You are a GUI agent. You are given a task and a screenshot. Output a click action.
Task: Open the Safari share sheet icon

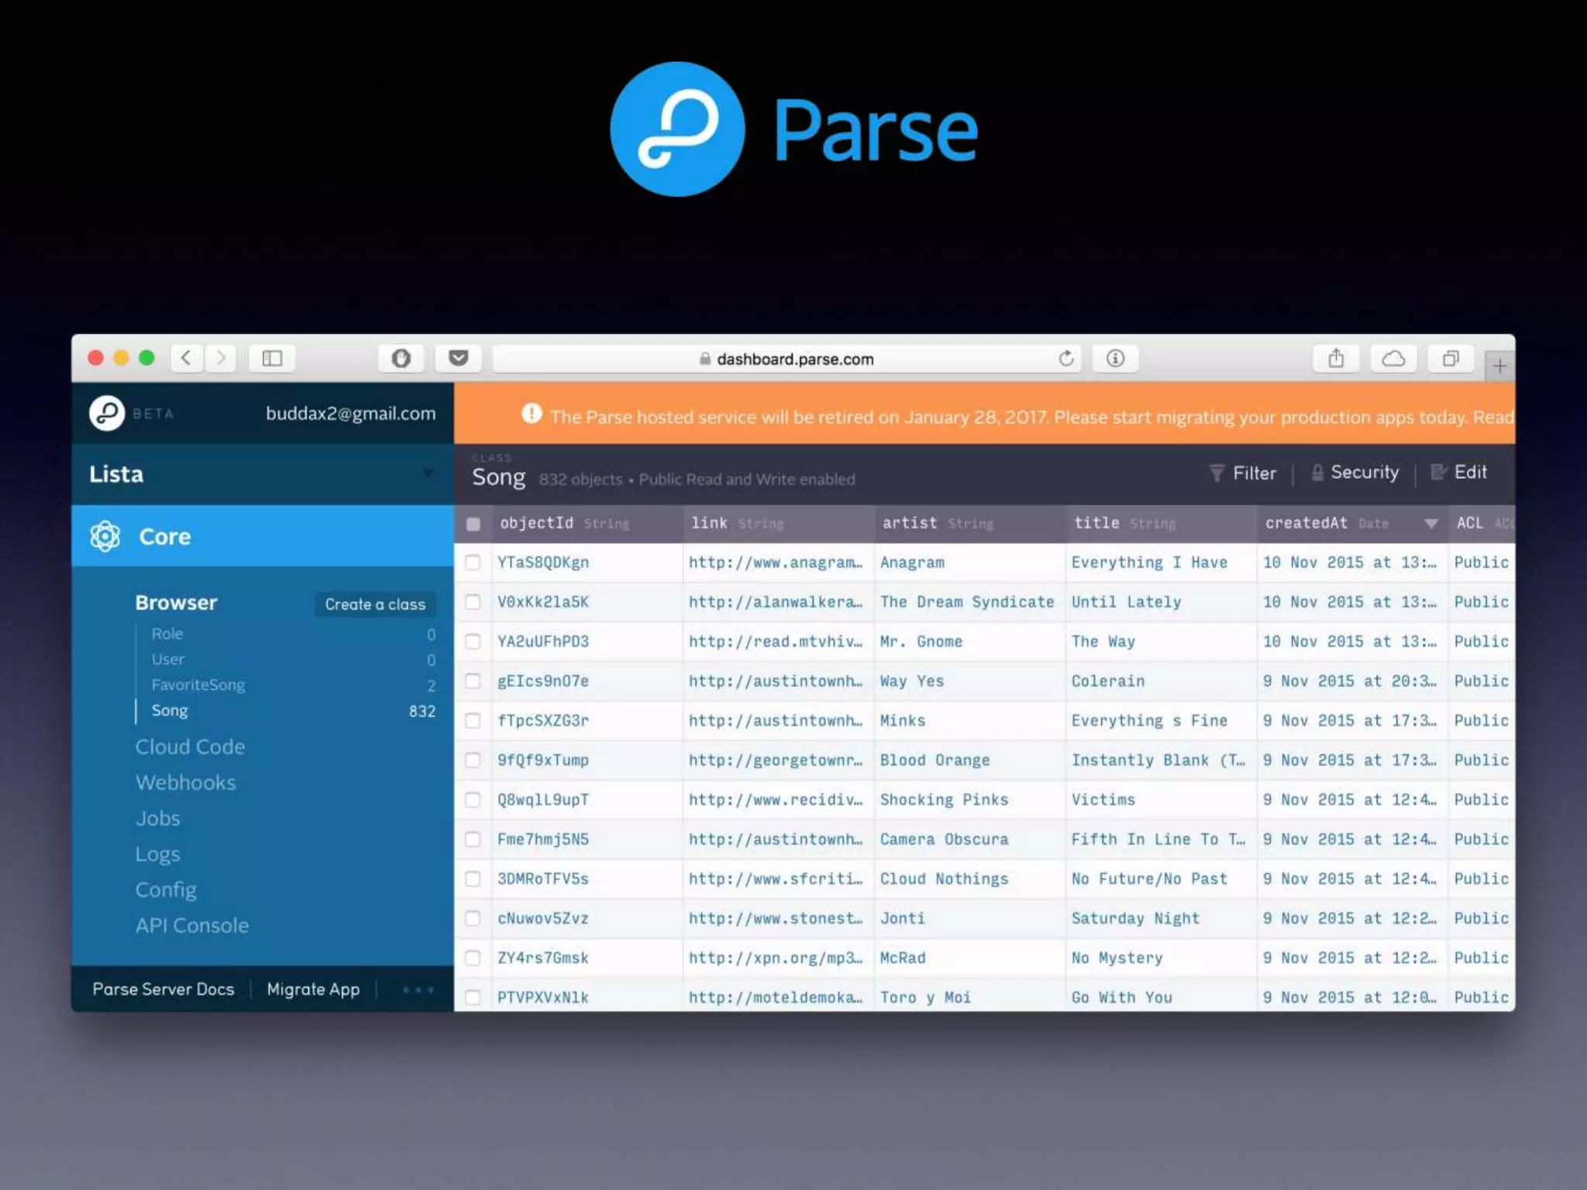pyautogui.click(x=1335, y=359)
